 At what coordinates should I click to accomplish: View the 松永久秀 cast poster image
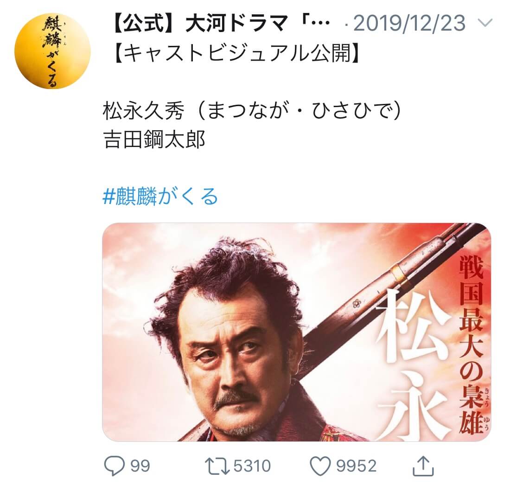296,332
